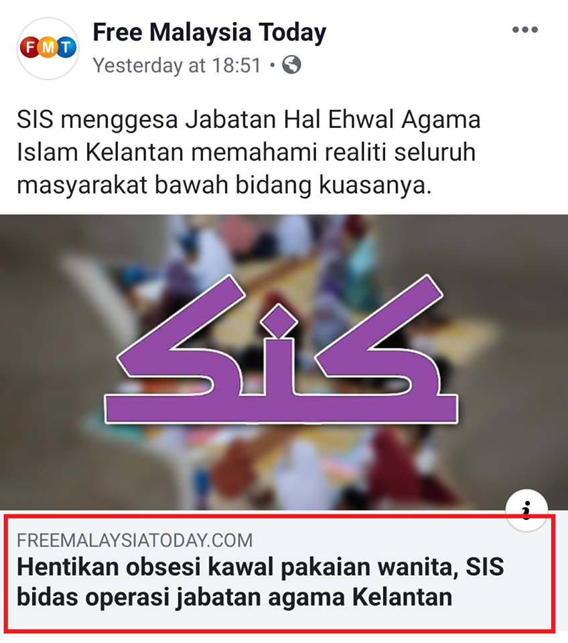Click the 'Yesterday at 18:51' timestamp
The height and width of the screenshot is (643, 568).
tap(177, 65)
